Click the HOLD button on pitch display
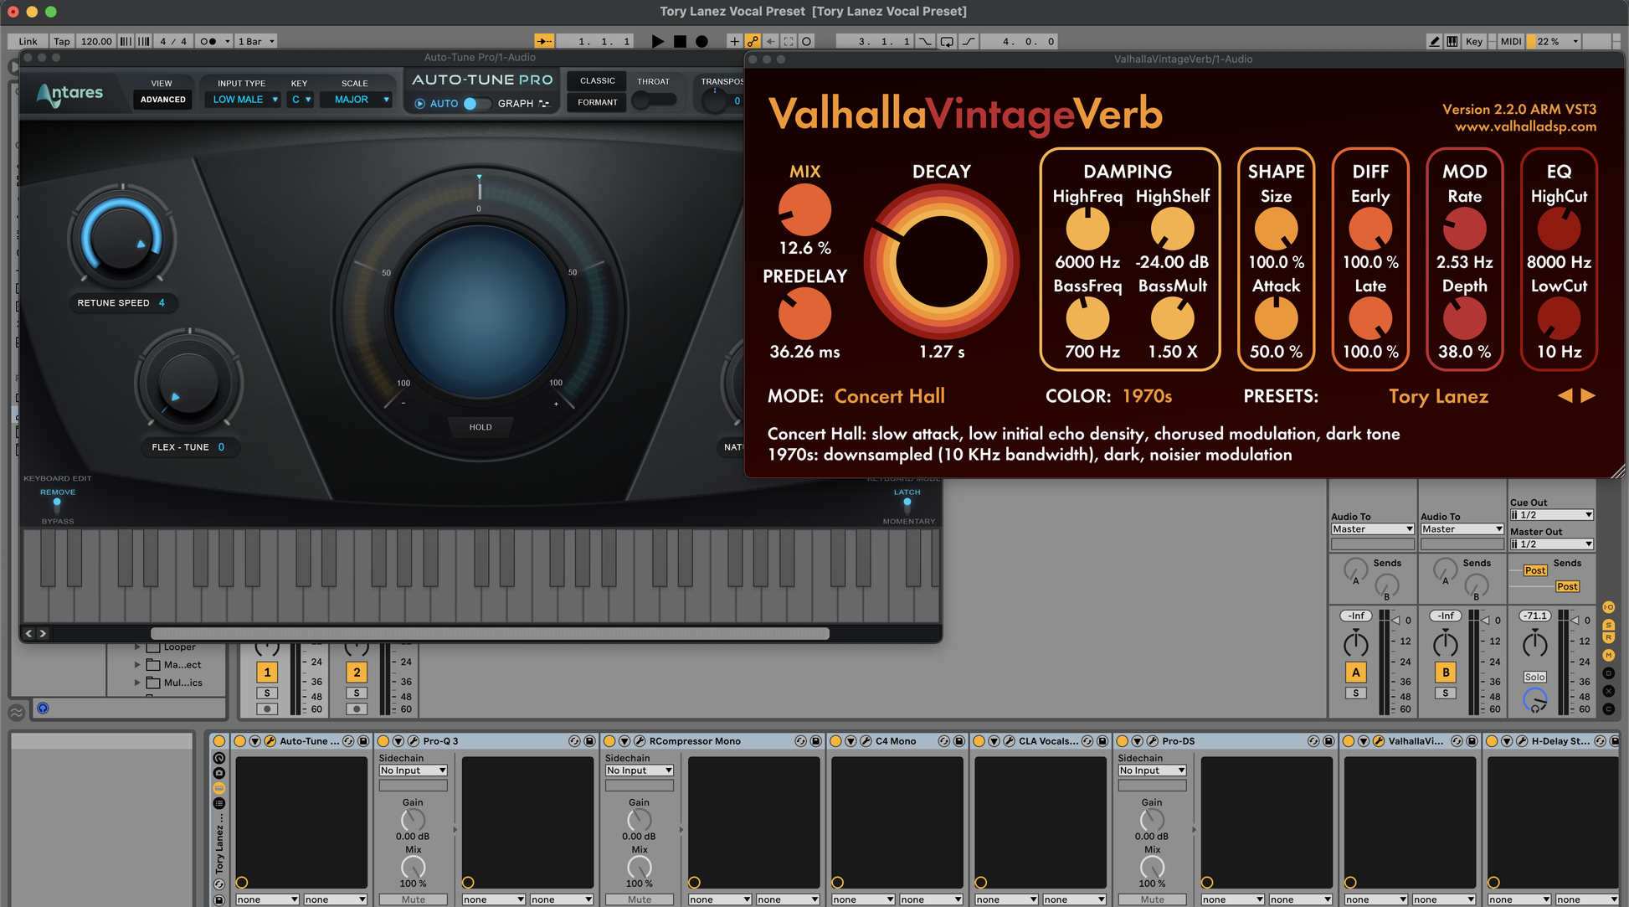This screenshot has width=1629, height=907. [x=480, y=427]
